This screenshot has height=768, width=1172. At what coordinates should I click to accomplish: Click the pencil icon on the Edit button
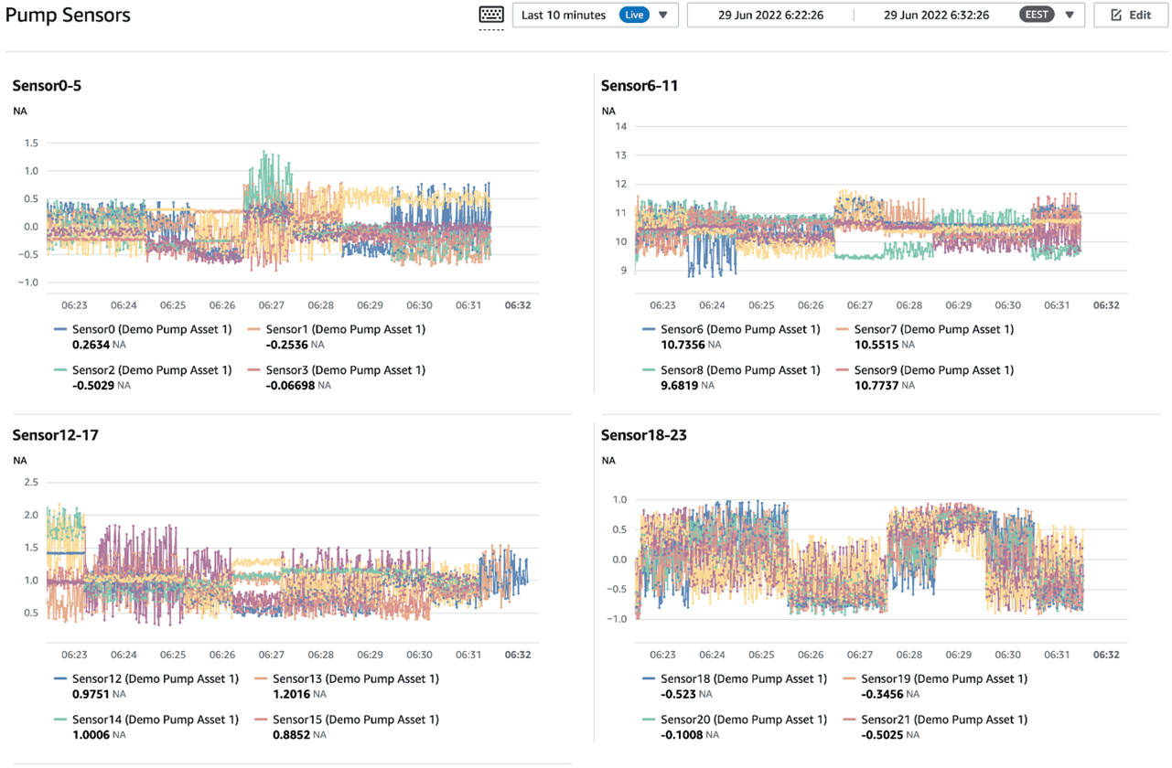pyautogui.click(x=1116, y=15)
